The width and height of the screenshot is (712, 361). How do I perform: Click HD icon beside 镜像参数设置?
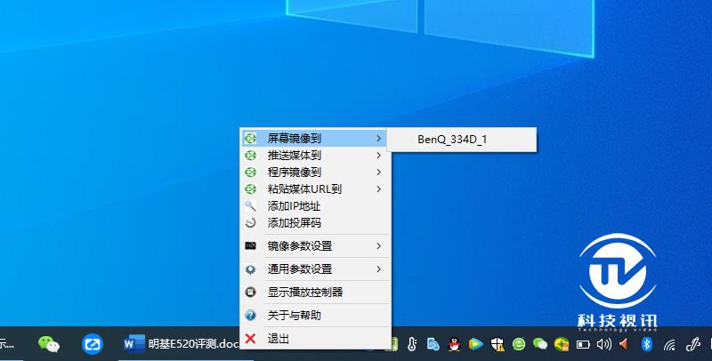(x=251, y=245)
